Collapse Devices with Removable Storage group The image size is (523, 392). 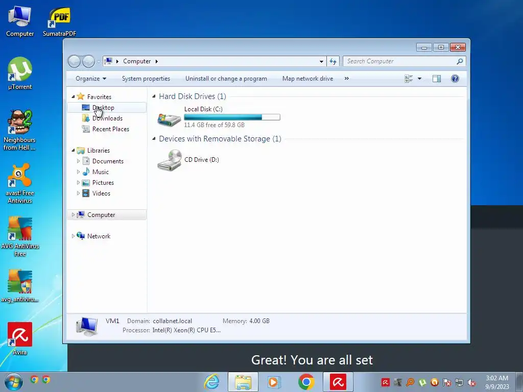[x=154, y=139]
